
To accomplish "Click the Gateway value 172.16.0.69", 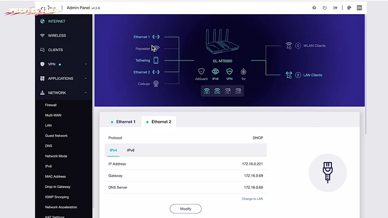I will pos(253,175).
